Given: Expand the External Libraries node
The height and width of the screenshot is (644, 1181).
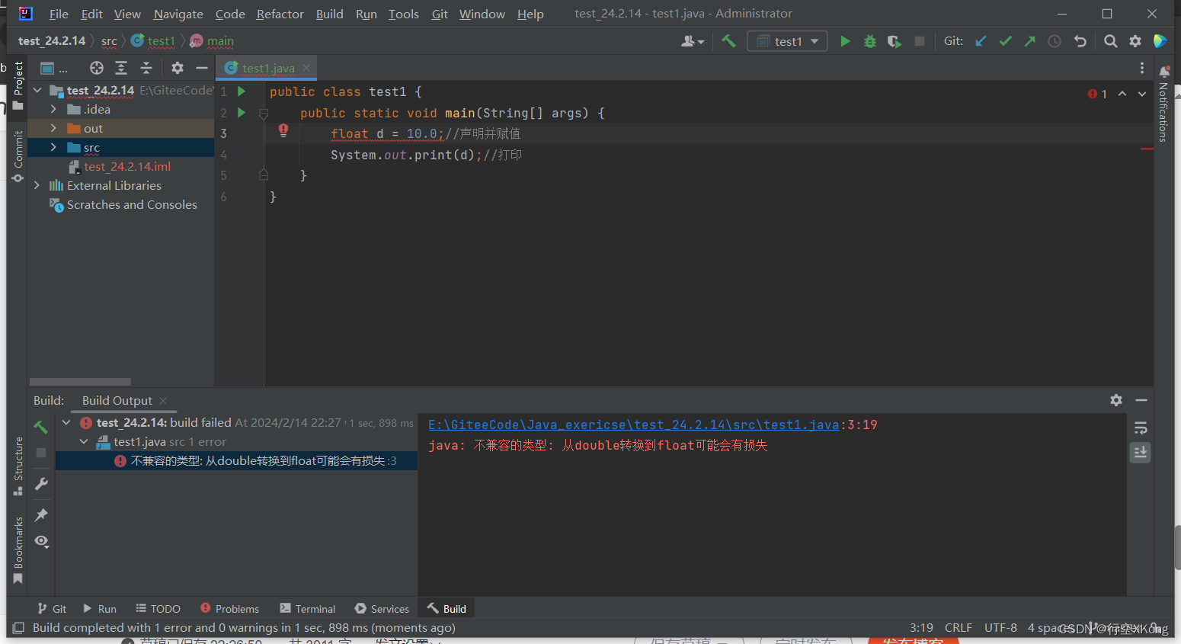Looking at the screenshot, I should (x=37, y=185).
